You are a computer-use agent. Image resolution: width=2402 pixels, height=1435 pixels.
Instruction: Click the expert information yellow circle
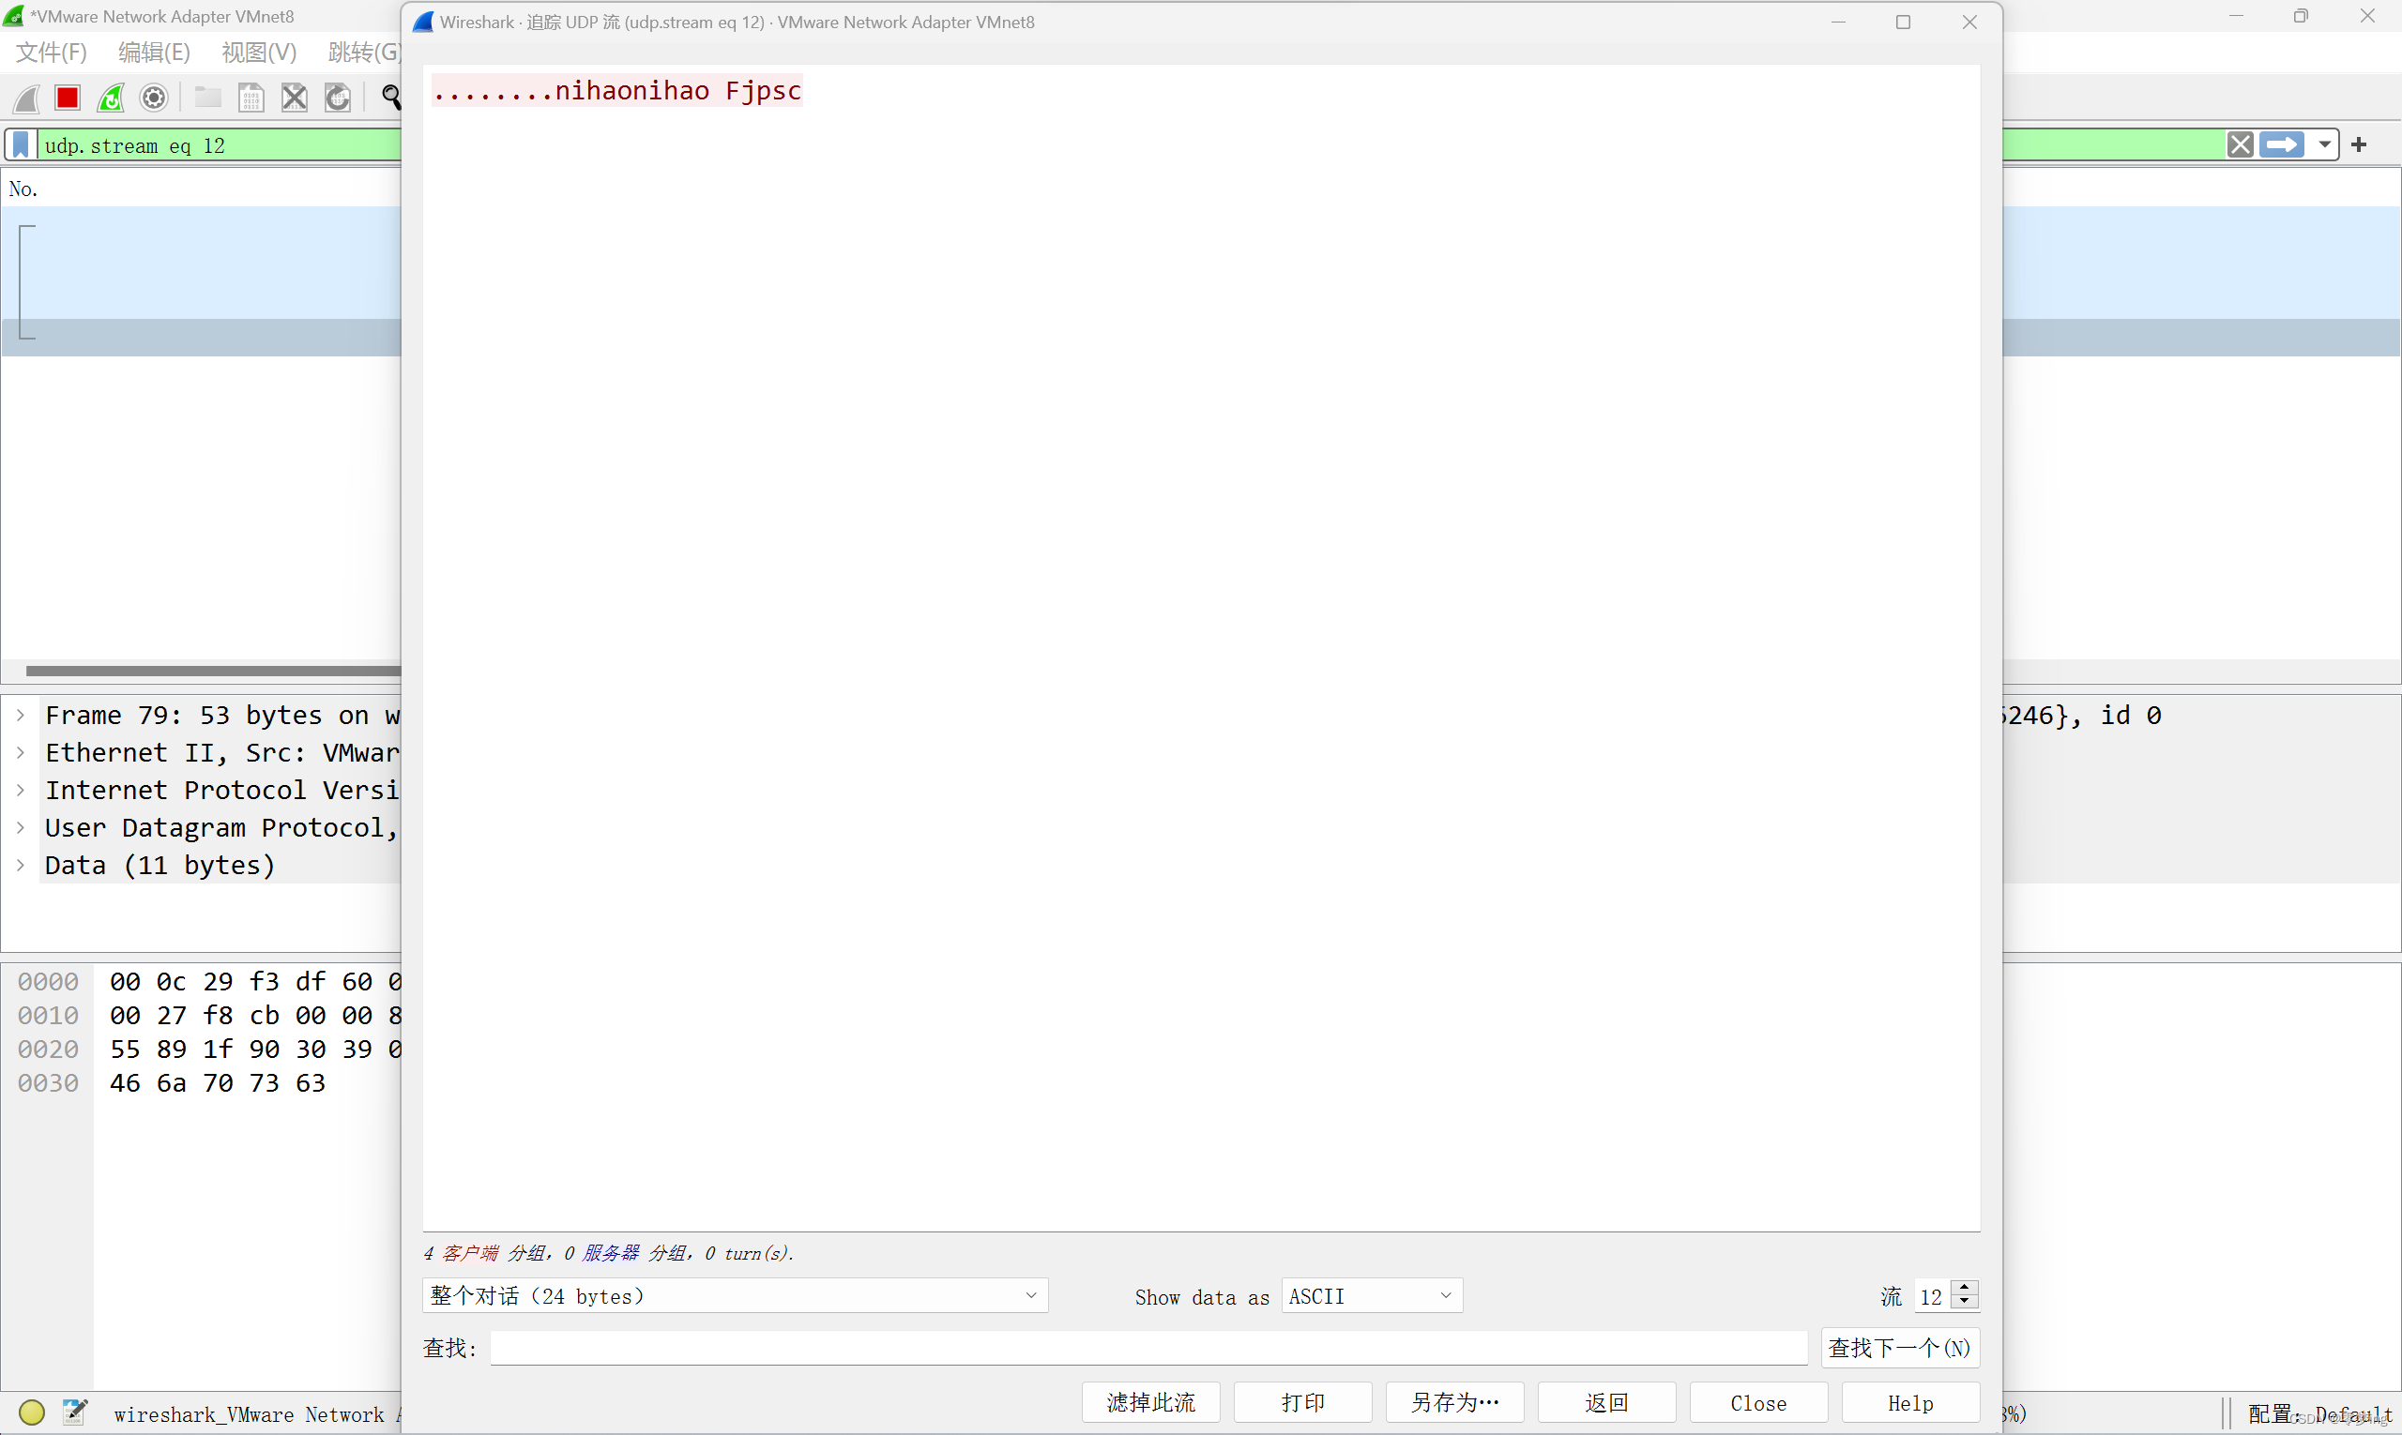(x=32, y=1412)
